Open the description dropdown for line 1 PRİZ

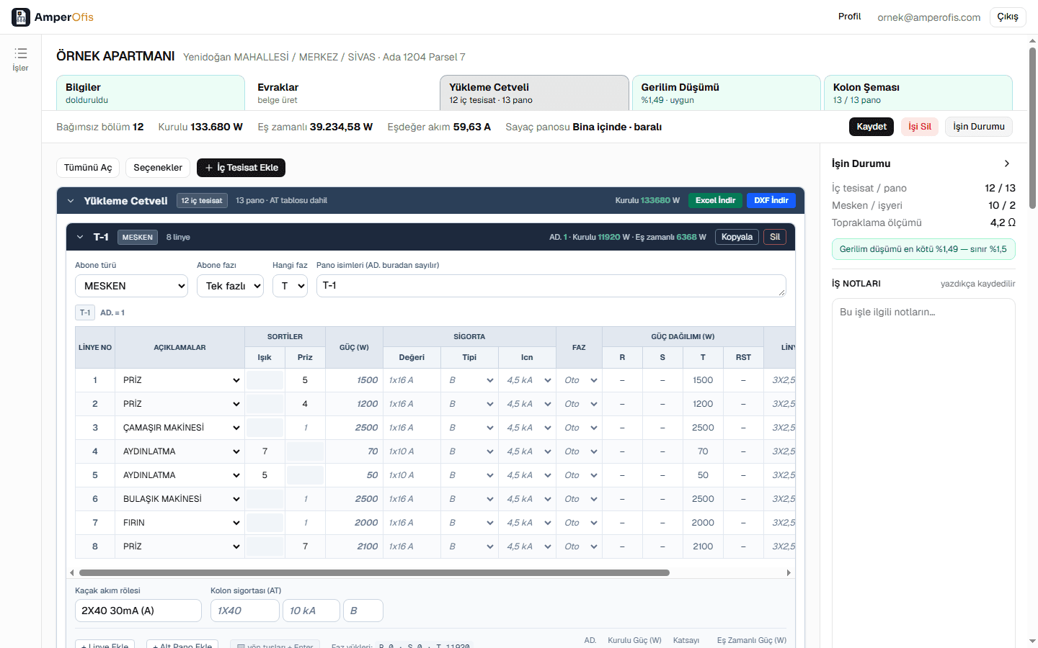tap(180, 380)
